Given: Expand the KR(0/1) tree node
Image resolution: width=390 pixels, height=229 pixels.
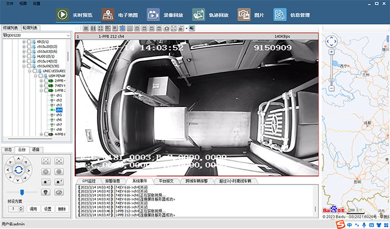Looking at the screenshot, I should pos(24,42).
